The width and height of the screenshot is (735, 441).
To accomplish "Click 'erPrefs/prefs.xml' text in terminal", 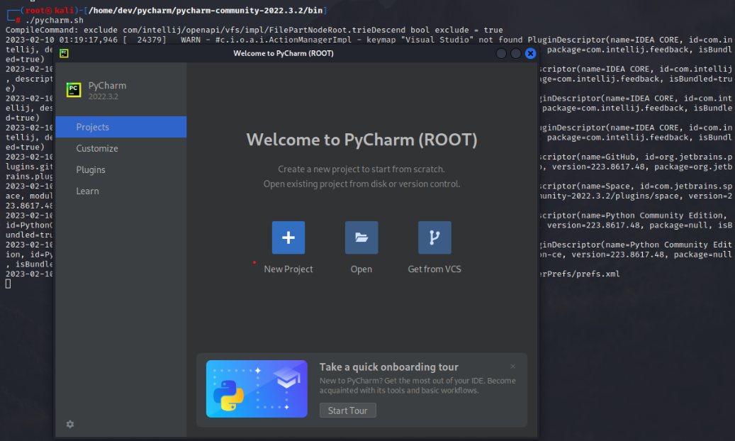I will coord(579,274).
